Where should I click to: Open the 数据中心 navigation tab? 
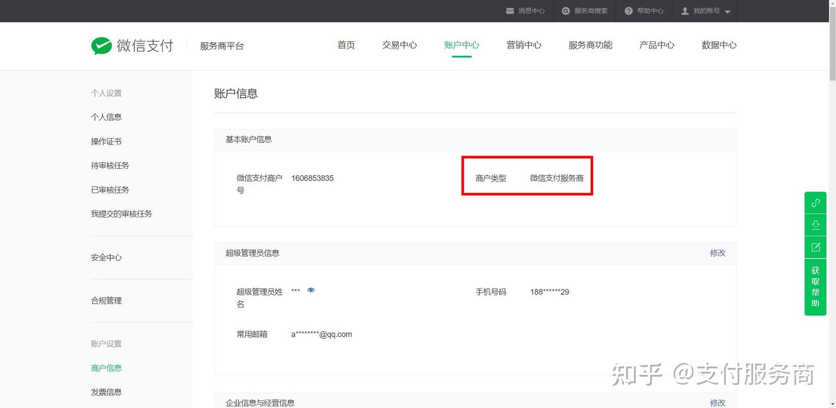(719, 45)
